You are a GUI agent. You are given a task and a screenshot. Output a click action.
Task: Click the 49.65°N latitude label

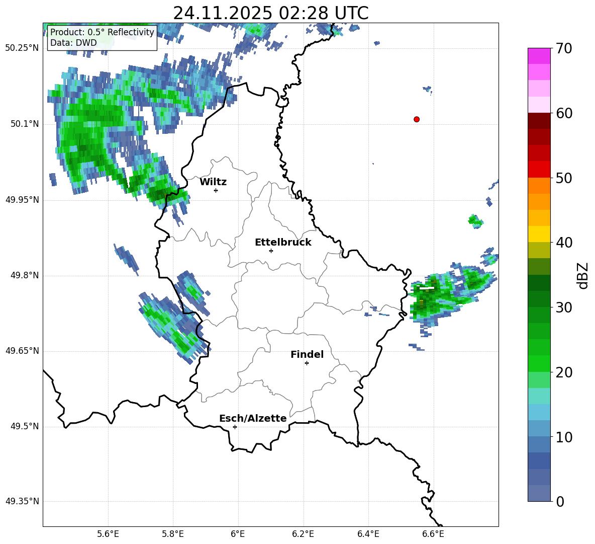click(22, 351)
